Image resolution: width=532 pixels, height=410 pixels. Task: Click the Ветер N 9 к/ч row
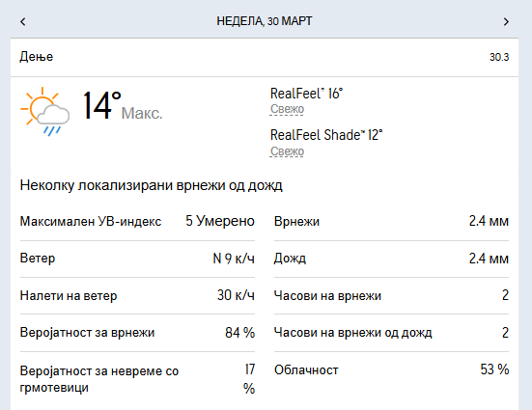click(137, 259)
